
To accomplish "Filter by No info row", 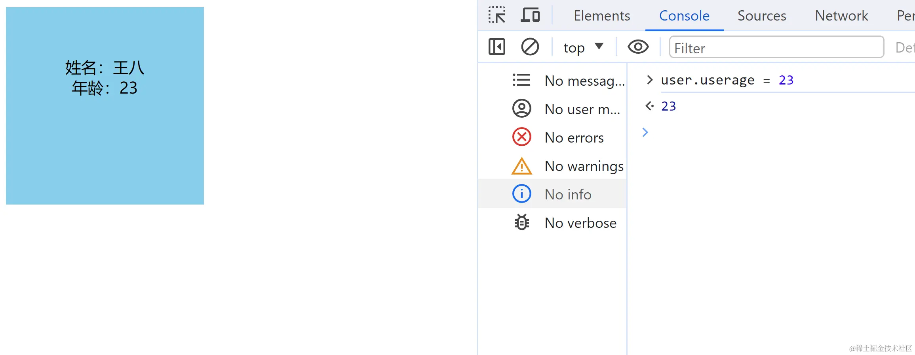I will pos(552,194).
